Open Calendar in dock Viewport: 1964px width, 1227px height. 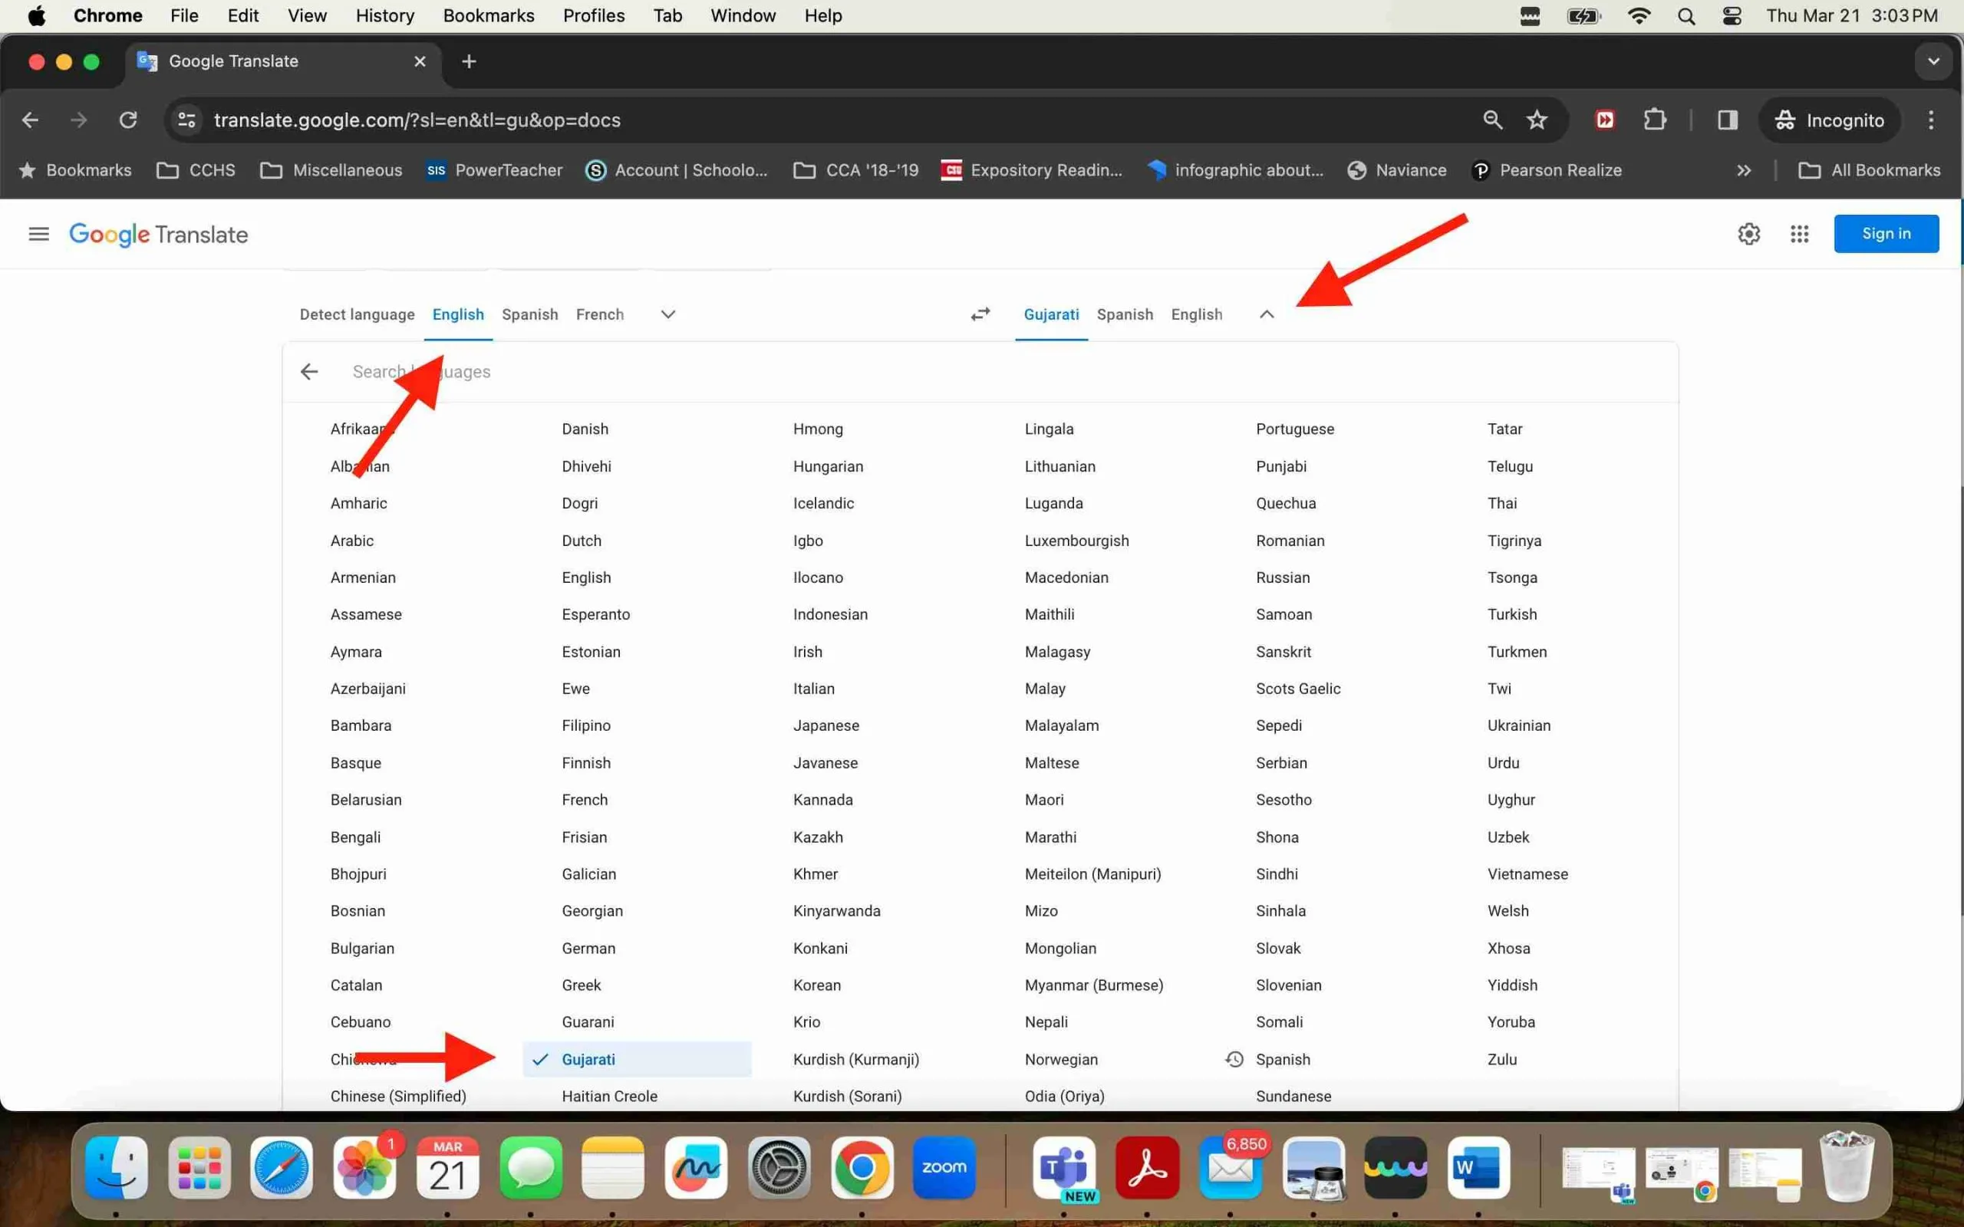[x=447, y=1168]
